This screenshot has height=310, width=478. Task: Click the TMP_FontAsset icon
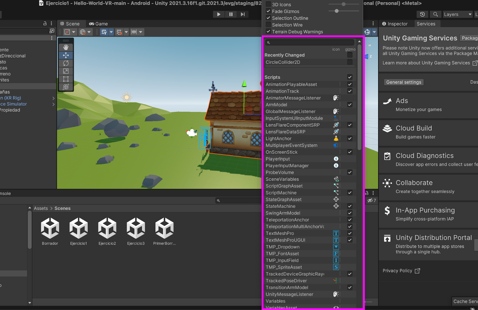pos(336,254)
